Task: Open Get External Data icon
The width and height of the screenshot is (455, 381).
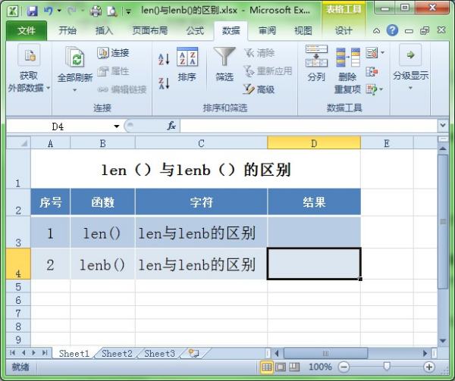Action: click(30, 55)
